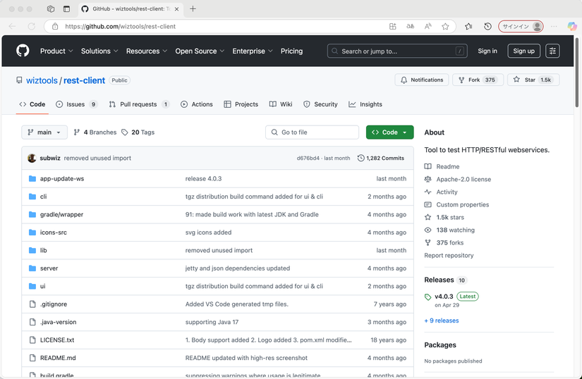
Task: Switch to the Wiki tab
Action: click(281, 104)
